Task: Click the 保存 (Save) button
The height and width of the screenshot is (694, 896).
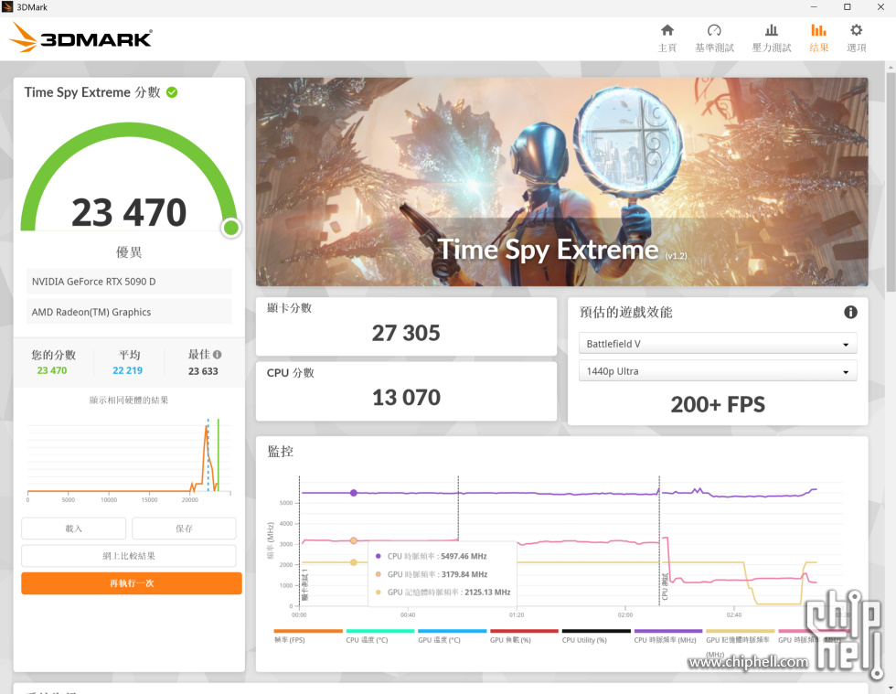Action: [x=184, y=529]
